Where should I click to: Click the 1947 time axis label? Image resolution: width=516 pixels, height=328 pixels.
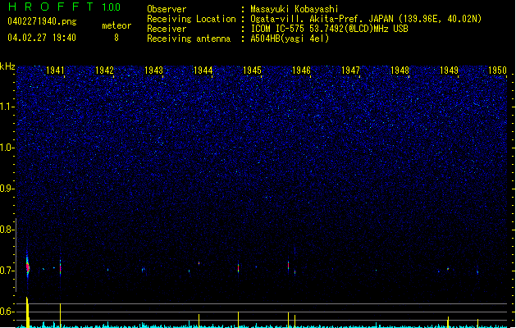pos(351,71)
